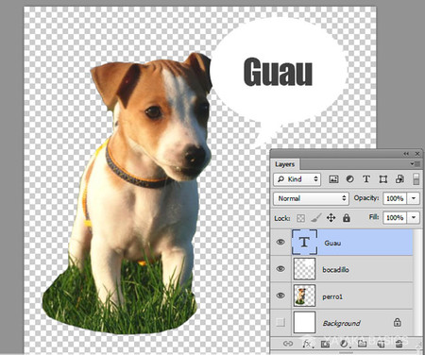
Task: Click the Opacity 100% value field
Action: (395, 198)
